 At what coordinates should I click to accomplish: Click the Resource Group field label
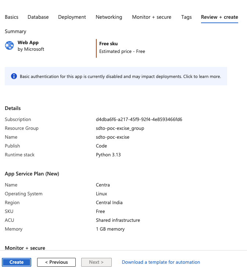pyautogui.click(x=22, y=128)
